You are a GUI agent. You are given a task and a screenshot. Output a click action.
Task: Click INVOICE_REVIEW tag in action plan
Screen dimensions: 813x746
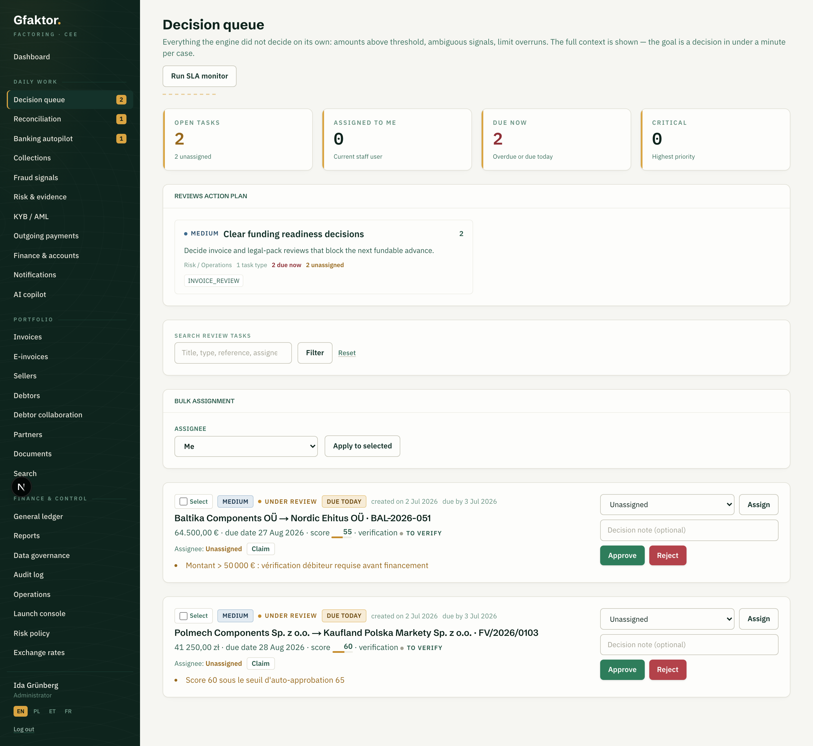click(213, 281)
